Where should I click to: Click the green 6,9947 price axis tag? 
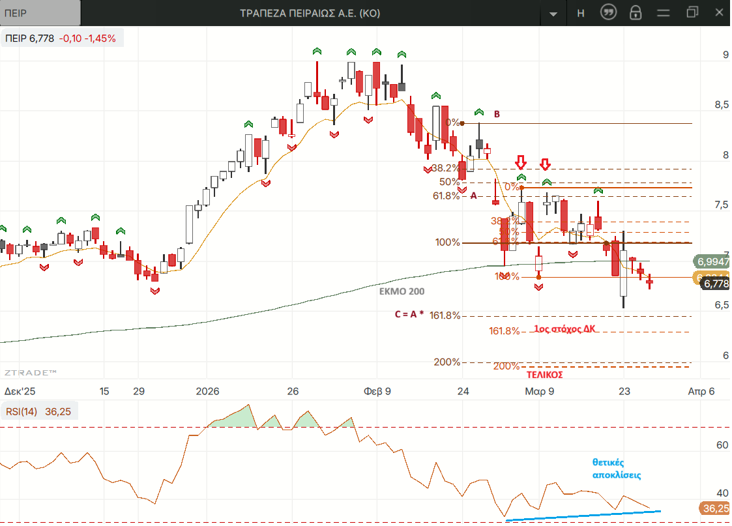[x=712, y=261]
